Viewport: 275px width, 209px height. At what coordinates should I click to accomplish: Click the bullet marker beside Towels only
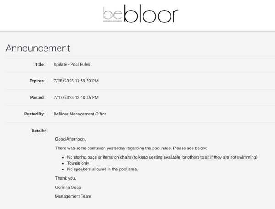[63, 164]
